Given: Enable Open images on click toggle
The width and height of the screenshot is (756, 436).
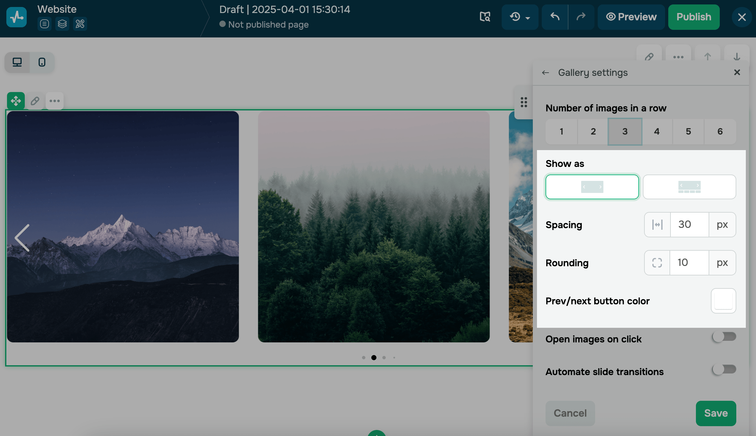Looking at the screenshot, I should click(x=724, y=337).
